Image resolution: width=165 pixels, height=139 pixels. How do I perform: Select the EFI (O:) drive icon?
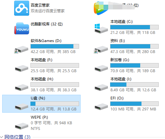point(101,107)
